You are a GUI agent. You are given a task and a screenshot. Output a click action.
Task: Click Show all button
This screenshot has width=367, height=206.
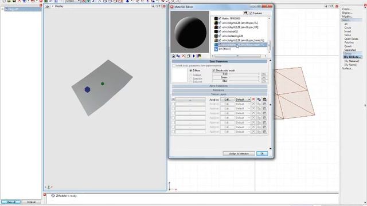tap(11, 202)
